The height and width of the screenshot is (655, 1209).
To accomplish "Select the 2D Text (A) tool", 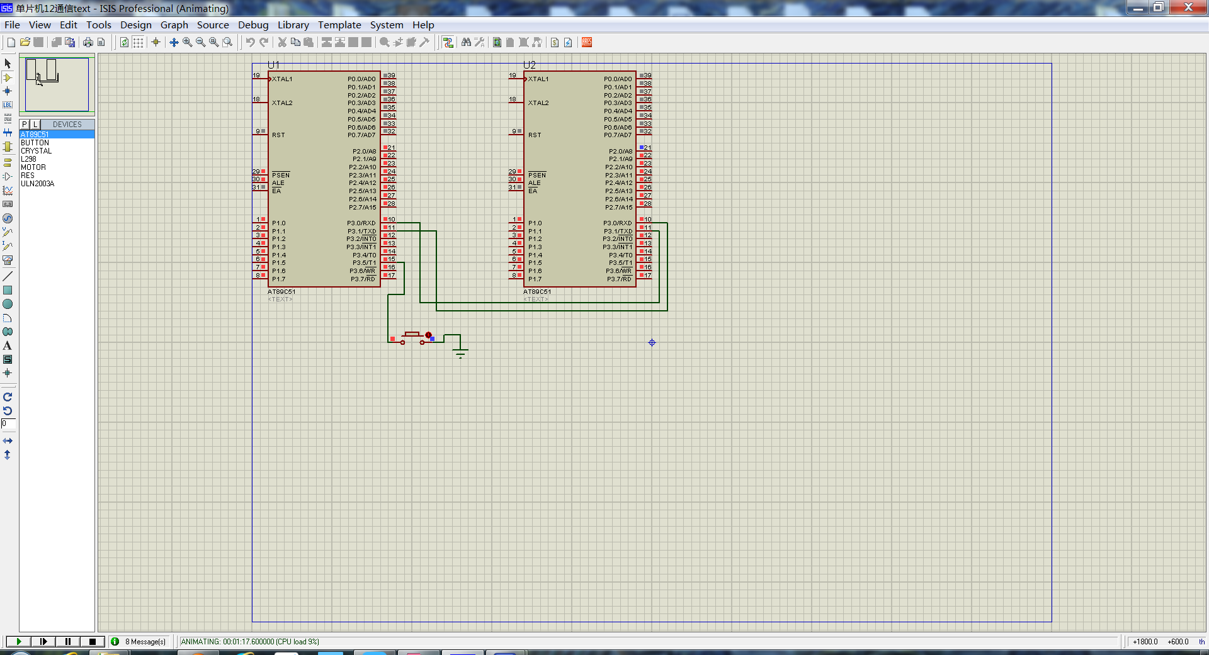I will click(8, 345).
